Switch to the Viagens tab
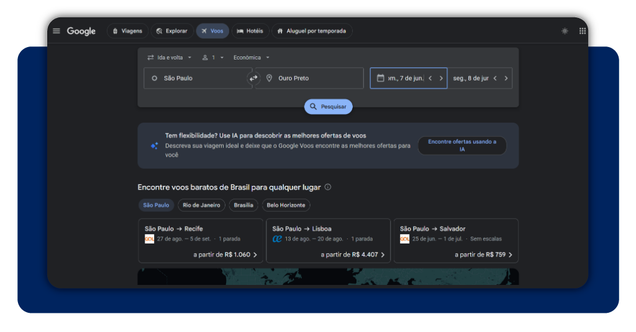 127,31
